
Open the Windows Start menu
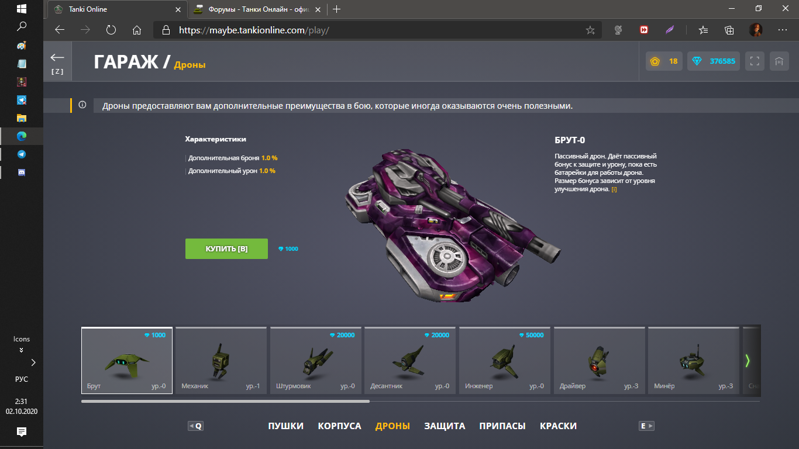pos(22,9)
